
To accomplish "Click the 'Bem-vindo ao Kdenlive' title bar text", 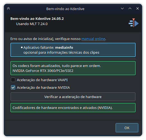I will tap(65, 9).
